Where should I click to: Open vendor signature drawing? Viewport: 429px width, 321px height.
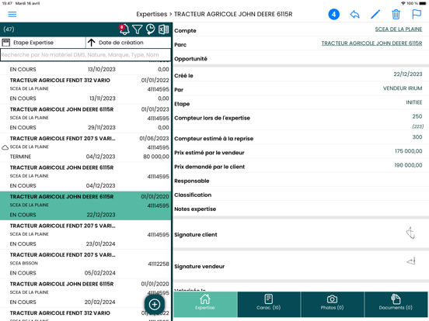(411, 261)
